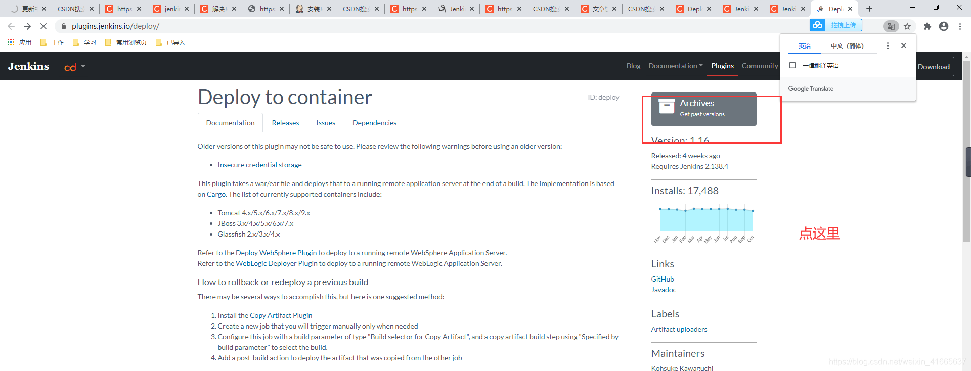Switch to the 安装 browser tab
This screenshot has width=971, height=371.
[314, 9]
